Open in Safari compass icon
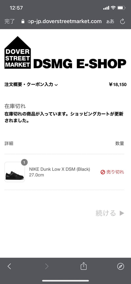131x284 pixels. click(x=120, y=266)
